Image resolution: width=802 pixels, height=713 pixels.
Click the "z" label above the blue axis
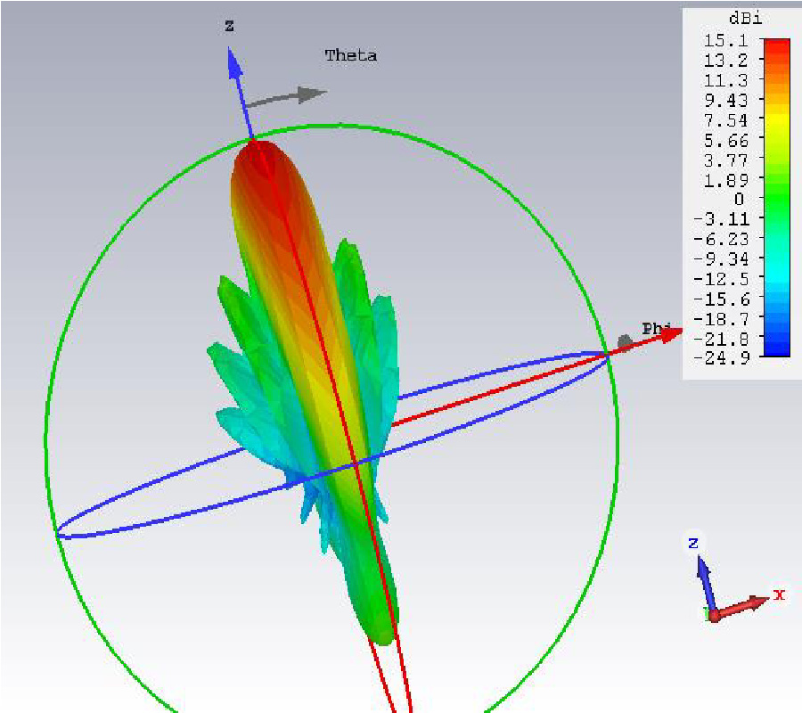pyautogui.click(x=229, y=27)
